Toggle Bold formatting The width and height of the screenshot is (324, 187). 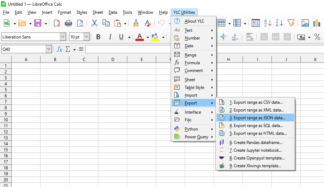pyautogui.click(x=98, y=37)
